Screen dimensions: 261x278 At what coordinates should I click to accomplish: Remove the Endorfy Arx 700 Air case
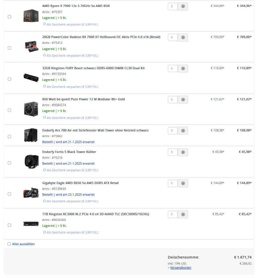[183, 131]
